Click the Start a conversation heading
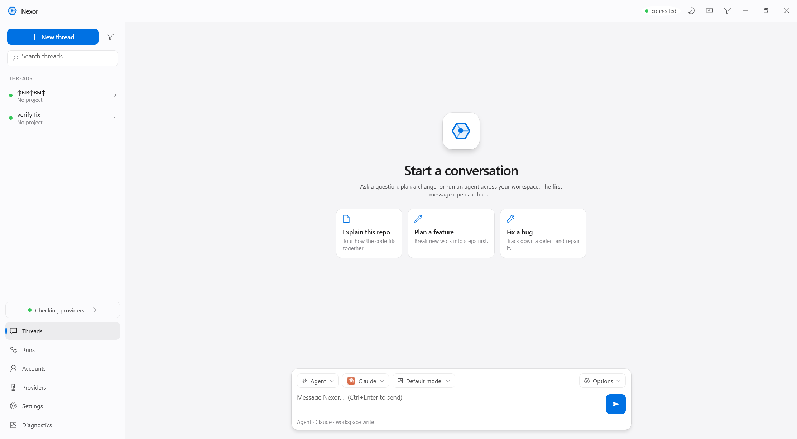Viewport: 797px width, 439px height. 461,171
